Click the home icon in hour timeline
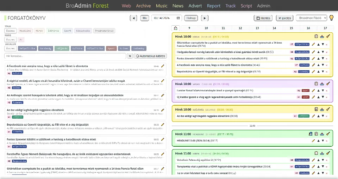The height and width of the screenshot is (179, 338). click(x=175, y=28)
